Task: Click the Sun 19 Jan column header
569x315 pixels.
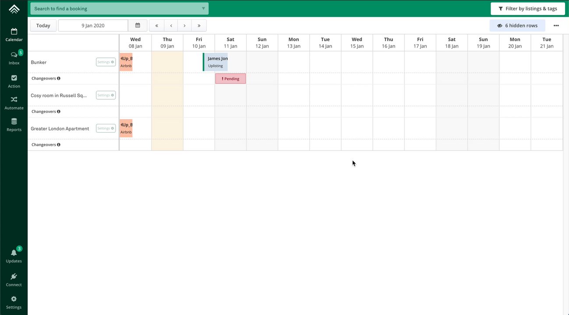Action: [483, 42]
